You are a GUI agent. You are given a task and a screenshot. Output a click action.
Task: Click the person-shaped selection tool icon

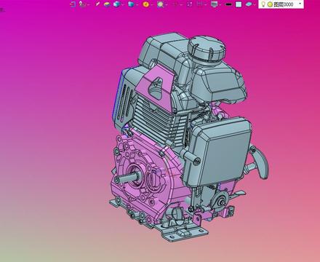(83, 4)
